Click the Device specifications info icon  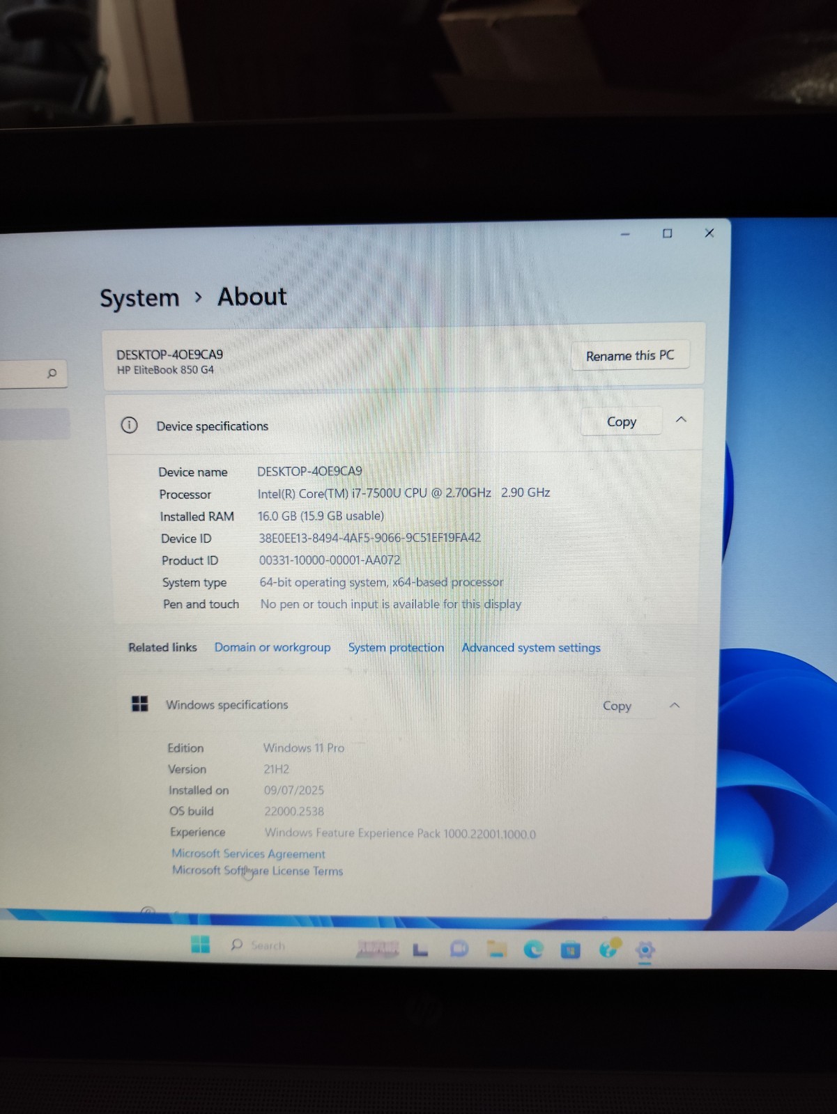point(129,425)
